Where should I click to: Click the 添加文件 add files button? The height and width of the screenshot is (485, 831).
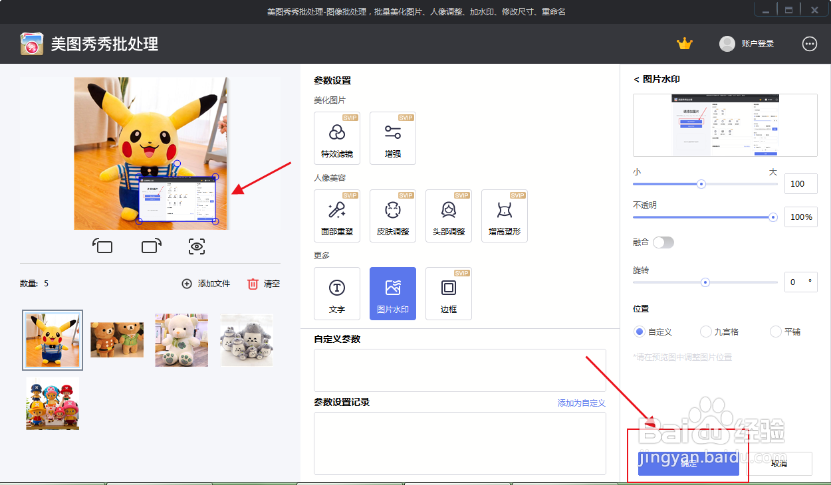[206, 284]
